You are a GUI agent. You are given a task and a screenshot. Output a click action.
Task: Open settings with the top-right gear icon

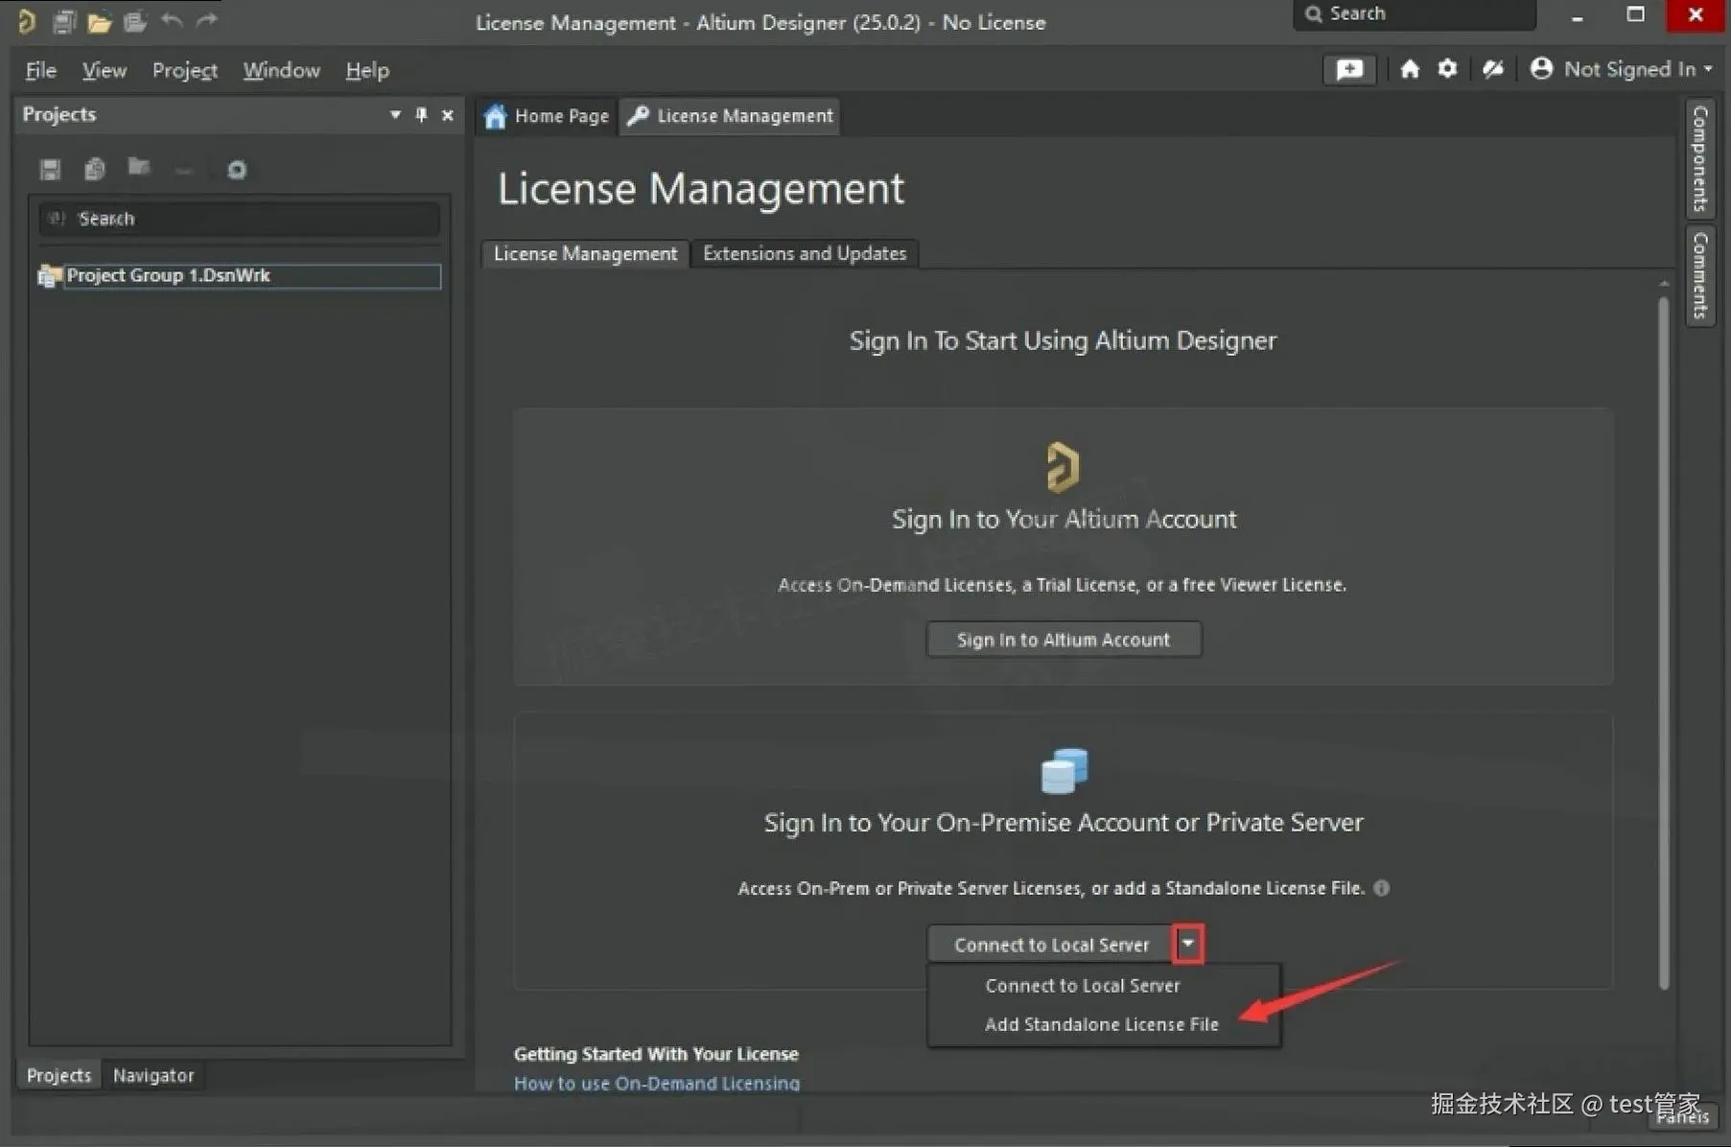[x=1447, y=69]
